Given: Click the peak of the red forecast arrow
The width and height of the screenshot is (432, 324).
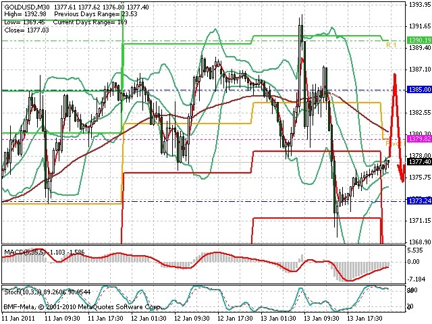Looking at the screenshot, I should point(395,75).
